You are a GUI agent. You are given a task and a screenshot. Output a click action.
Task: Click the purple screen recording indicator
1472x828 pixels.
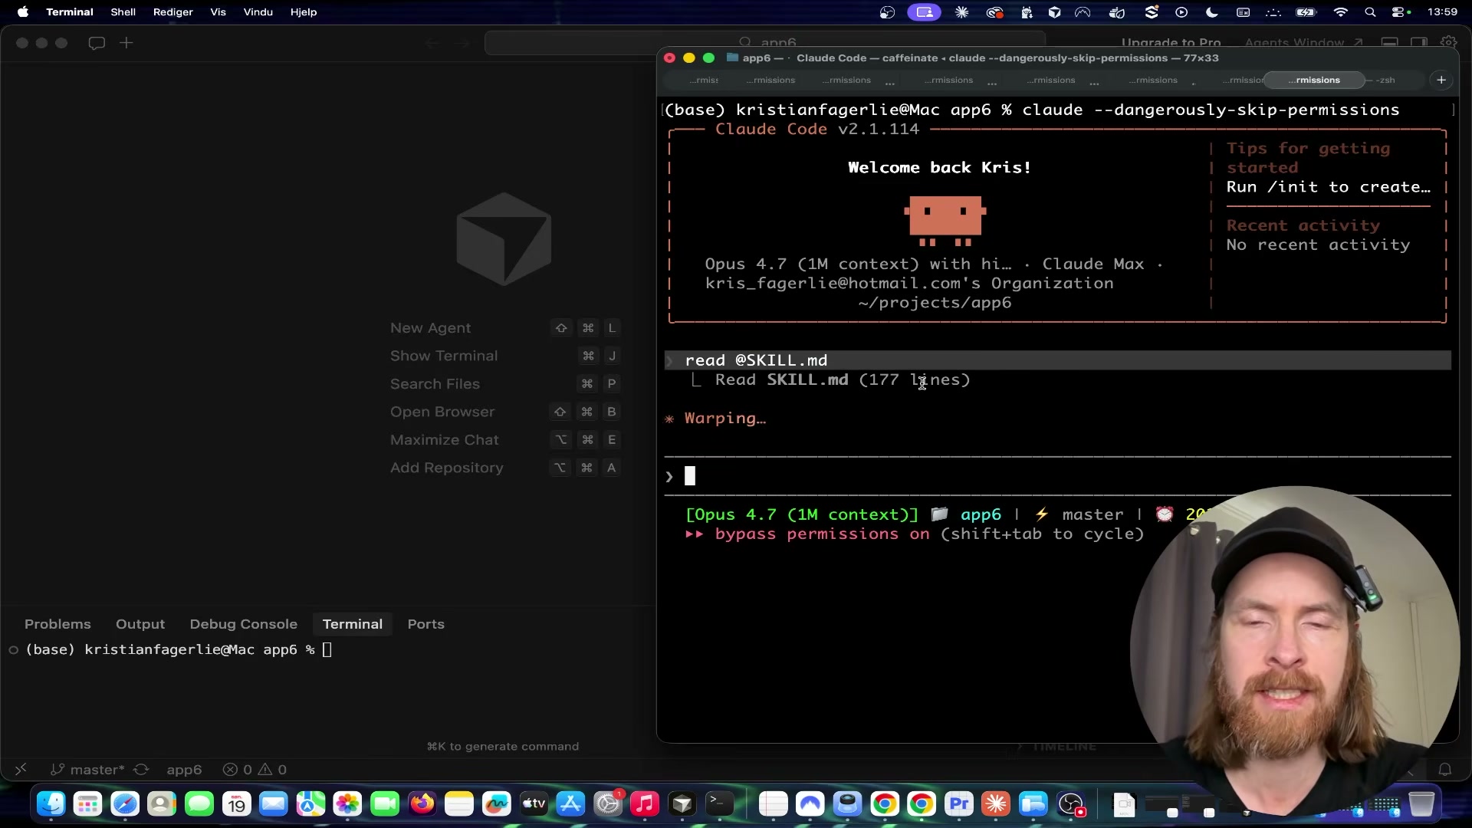coord(925,12)
